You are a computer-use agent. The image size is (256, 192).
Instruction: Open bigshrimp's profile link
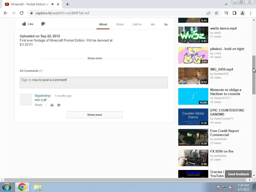42,96
